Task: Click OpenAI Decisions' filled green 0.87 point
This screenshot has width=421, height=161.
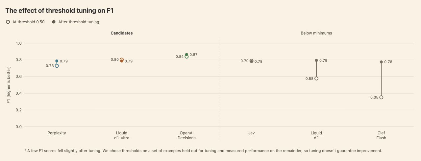Action: (x=186, y=55)
